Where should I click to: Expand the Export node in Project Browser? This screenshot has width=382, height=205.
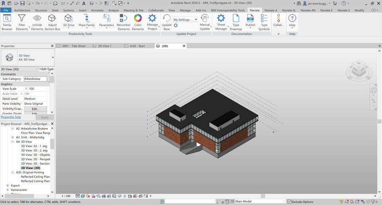click(x=8, y=185)
